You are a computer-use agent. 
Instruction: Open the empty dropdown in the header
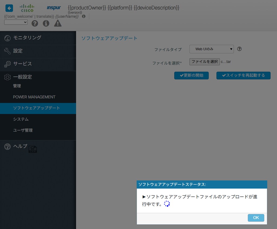pyautogui.click(x=16, y=22)
